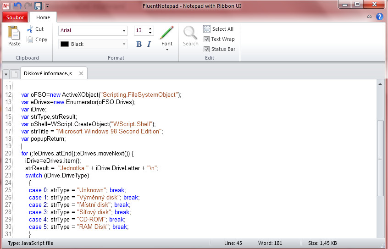The image size is (388, 249).
Task: Cut the selection with the scissors icon
Action: pyautogui.click(x=30, y=29)
